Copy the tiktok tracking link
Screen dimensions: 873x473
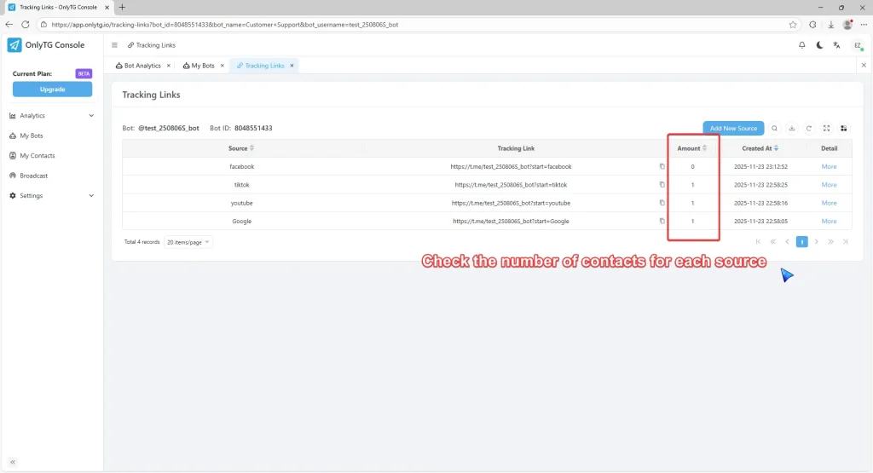pos(662,185)
